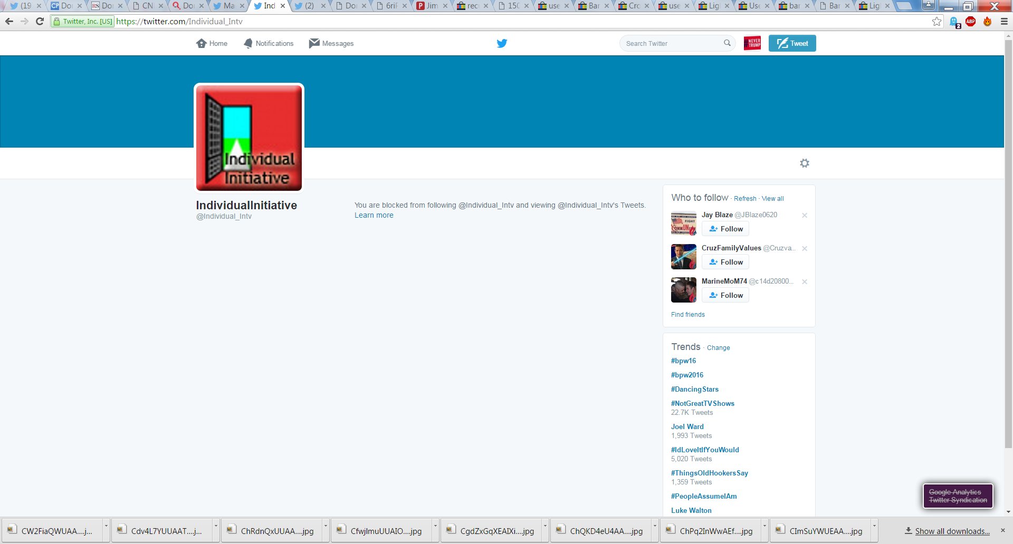The height and width of the screenshot is (544, 1013).
Task: Click the Learn more link
Action: 374,215
